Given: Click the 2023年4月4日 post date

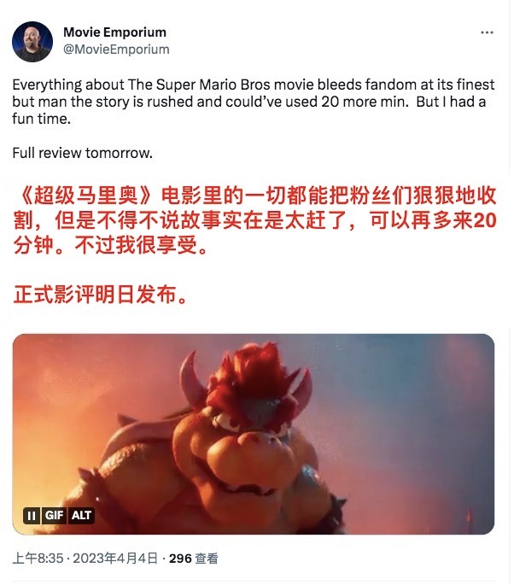Looking at the screenshot, I should [115, 559].
